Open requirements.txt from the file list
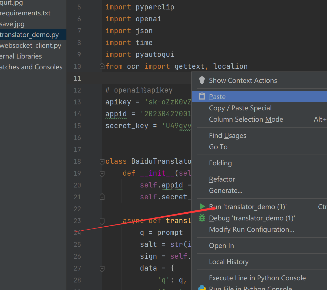 25,13
